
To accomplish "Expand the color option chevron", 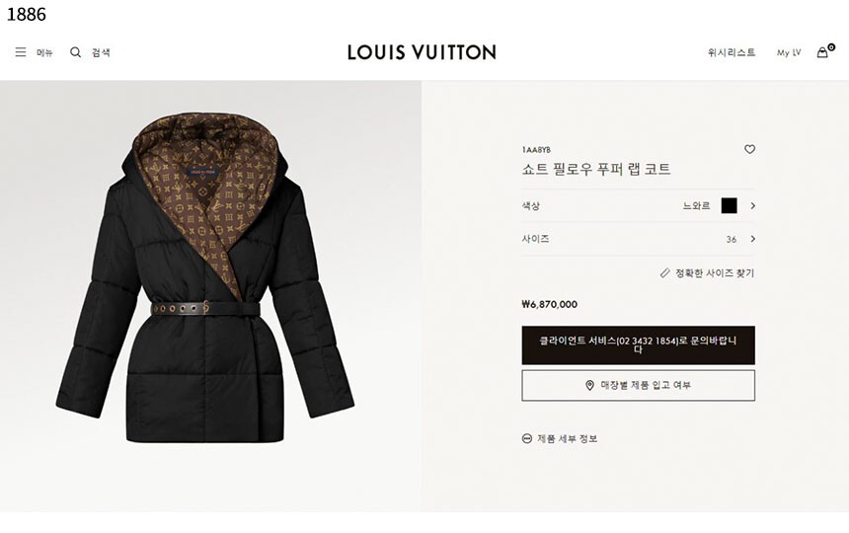I will coord(752,205).
